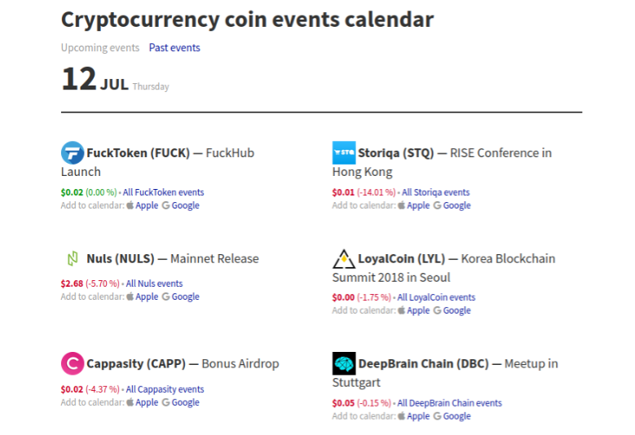Open All FuckToken events link
The image size is (635, 435).
pos(163,192)
